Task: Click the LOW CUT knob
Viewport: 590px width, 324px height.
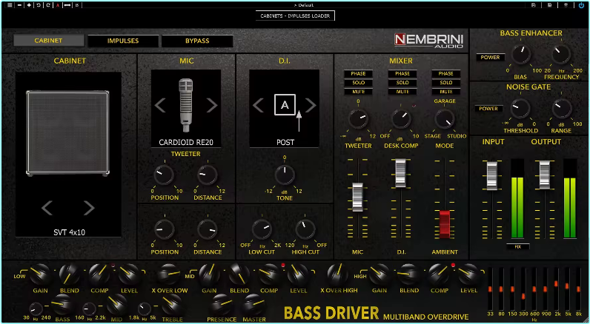Action: [x=262, y=230]
